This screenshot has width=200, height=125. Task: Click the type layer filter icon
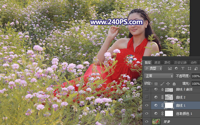click(183, 68)
